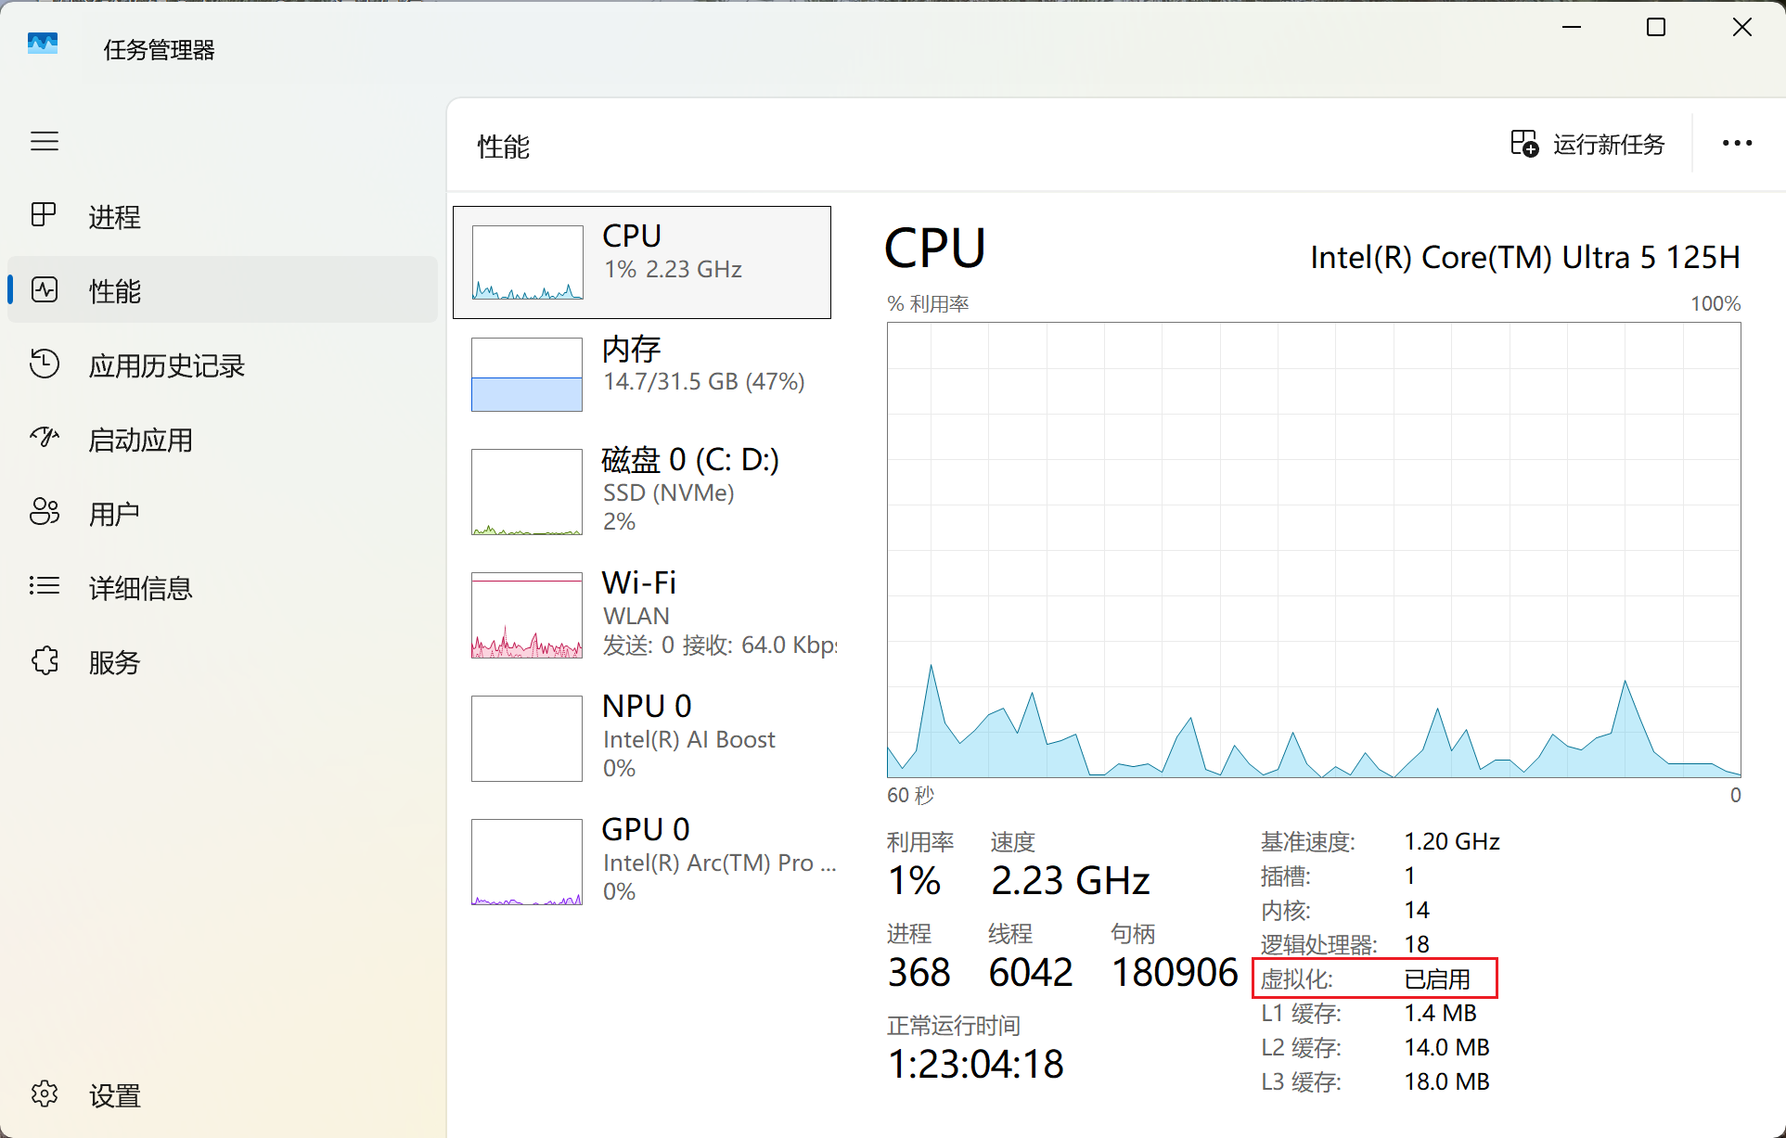This screenshot has height=1138, width=1786.
Task: Open Details (详细信息) list icon
Action: pos(45,586)
